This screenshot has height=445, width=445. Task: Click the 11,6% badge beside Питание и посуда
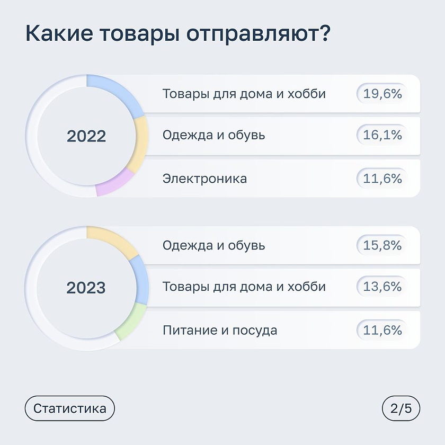click(x=382, y=331)
